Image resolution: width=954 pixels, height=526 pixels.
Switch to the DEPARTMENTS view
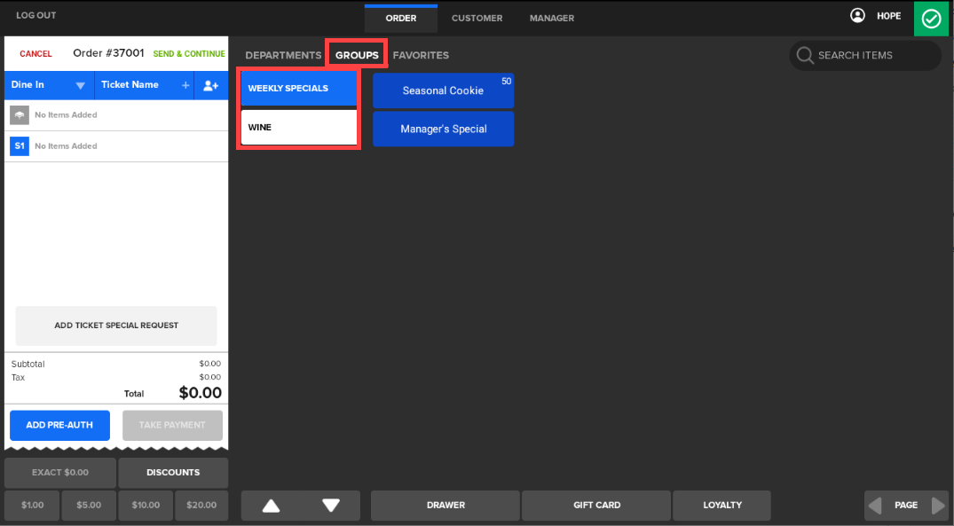283,55
